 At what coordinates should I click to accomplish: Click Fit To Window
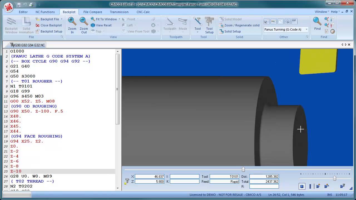pos(104,19)
